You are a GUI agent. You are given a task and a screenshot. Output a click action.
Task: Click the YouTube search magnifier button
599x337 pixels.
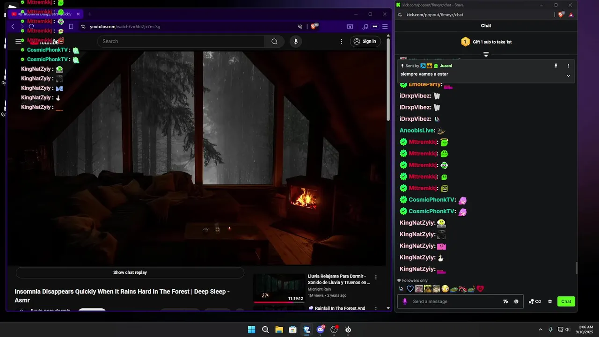pyautogui.click(x=274, y=41)
